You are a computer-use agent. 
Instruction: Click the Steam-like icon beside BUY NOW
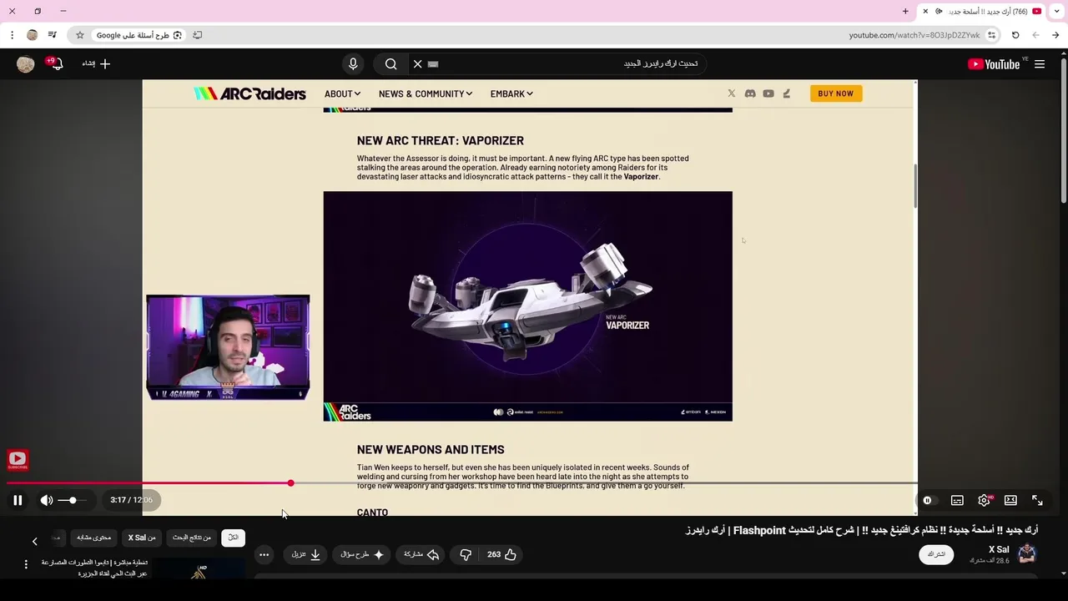[786, 93]
